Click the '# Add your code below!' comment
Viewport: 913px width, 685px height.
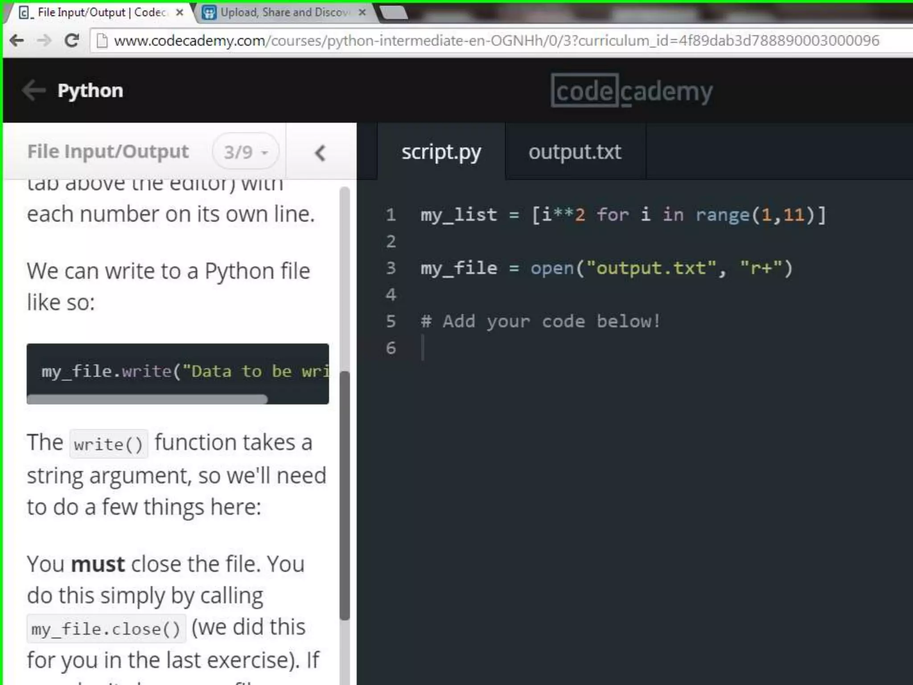(540, 322)
